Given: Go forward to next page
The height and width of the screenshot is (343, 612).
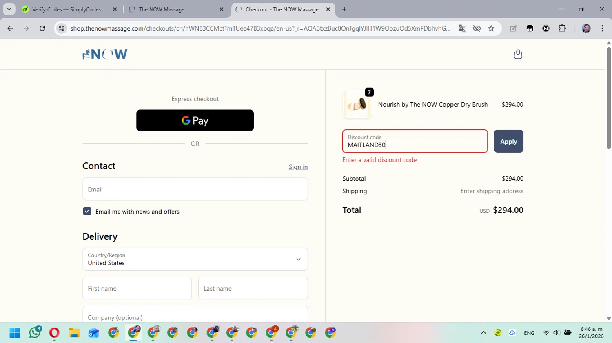Looking at the screenshot, I should click(26, 28).
